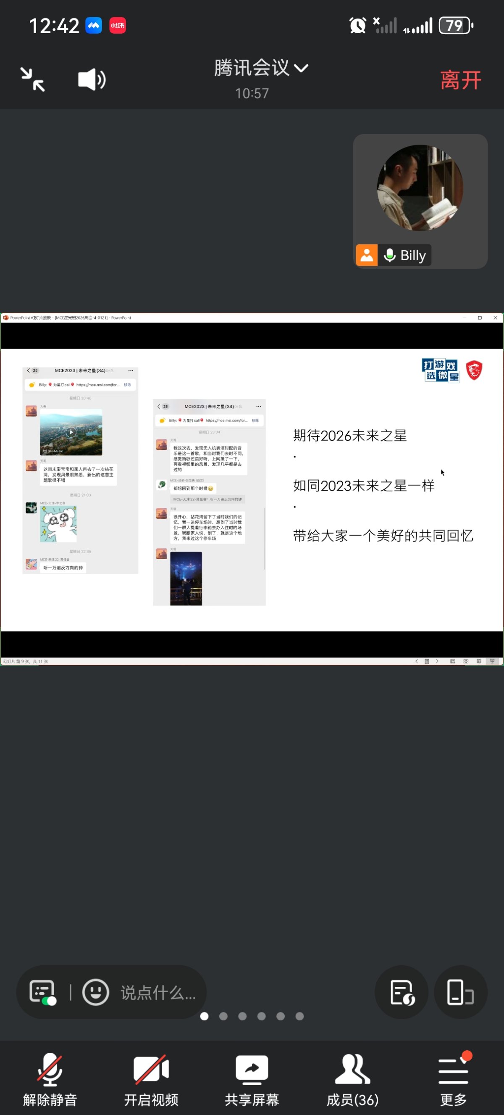Click the 幻灯片 第9张 slide counter text
Viewport: 504px width, 1115px height.
26,661
